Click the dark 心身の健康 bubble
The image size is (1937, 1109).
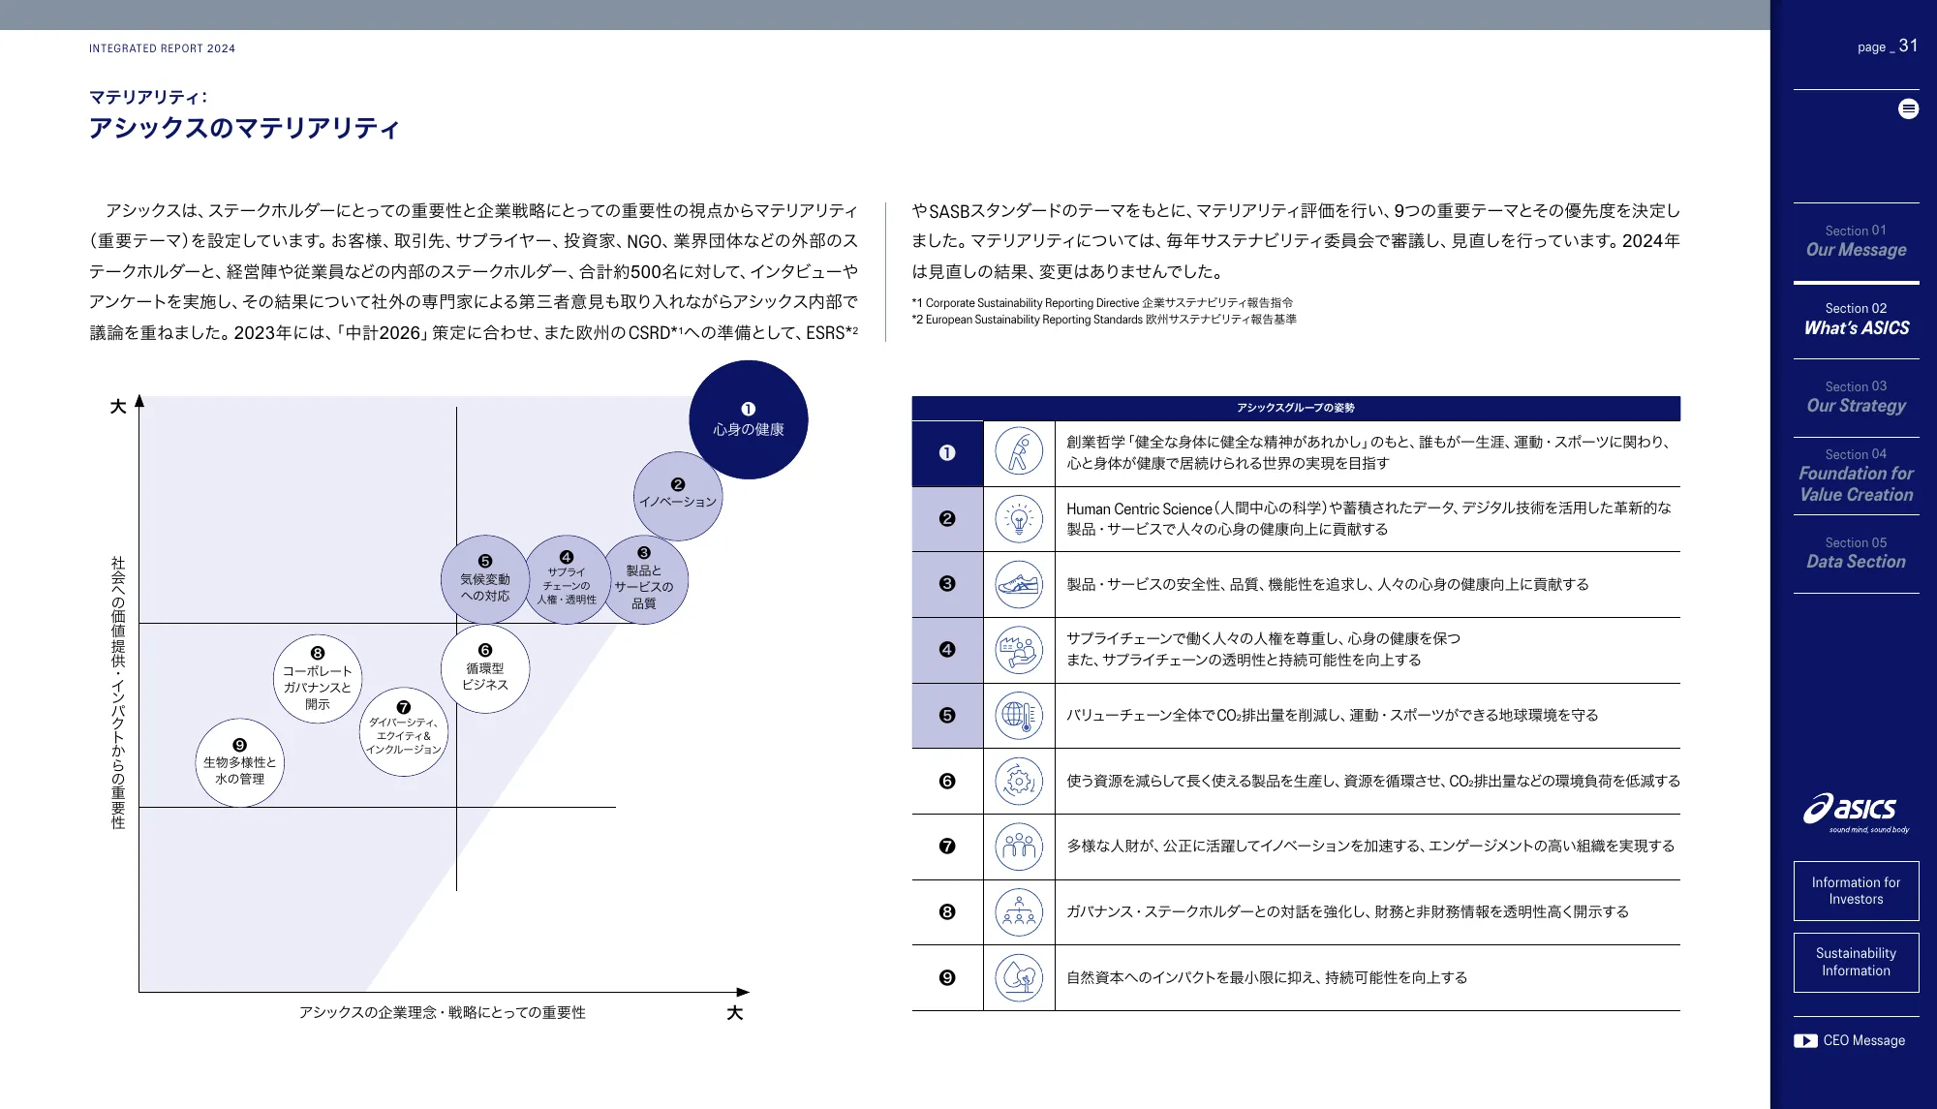tap(748, 419)
